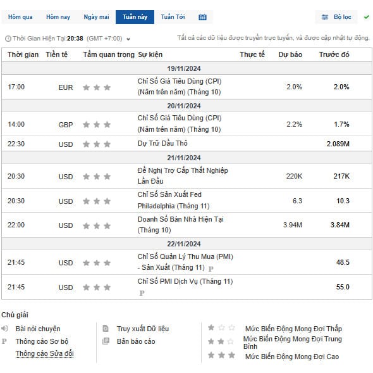Click the P preliminary icon on PMI Dịch Vụ
The image size is (373, 373).
[142, 293]
